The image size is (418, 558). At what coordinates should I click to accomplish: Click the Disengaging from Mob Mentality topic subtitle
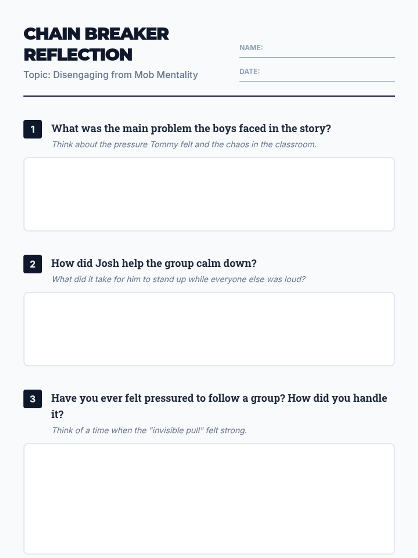coord(111,75)
